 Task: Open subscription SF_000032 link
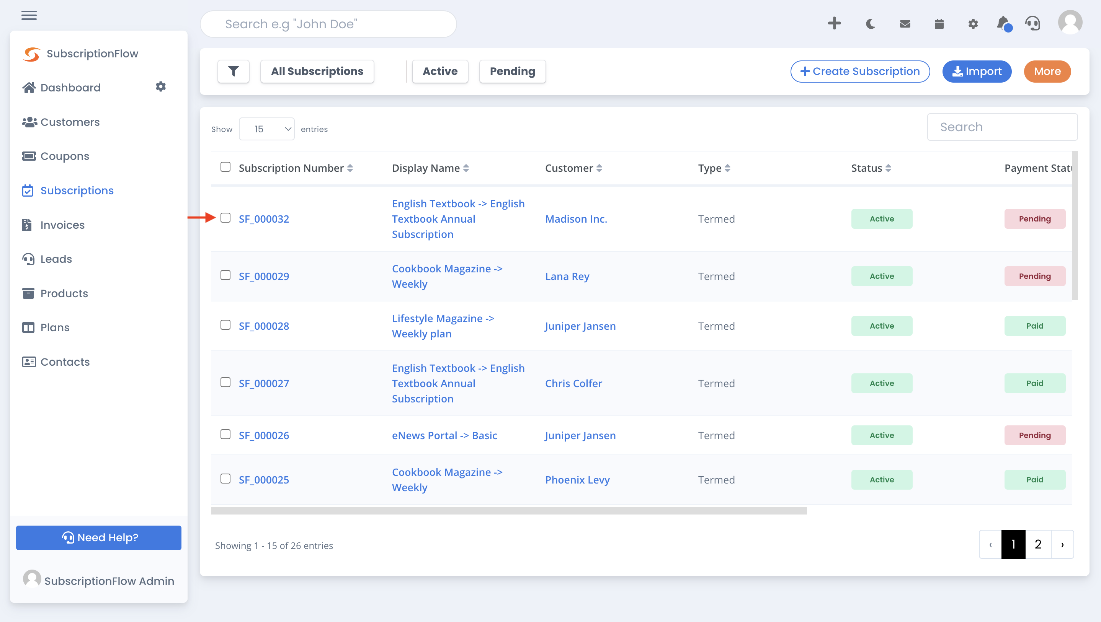pos(264,219)
